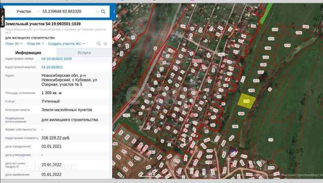The width and height of the screenshot is (323, 183).
Task: Click the cadastral value 316 228,22 руб.
Action: click(56, 138)
